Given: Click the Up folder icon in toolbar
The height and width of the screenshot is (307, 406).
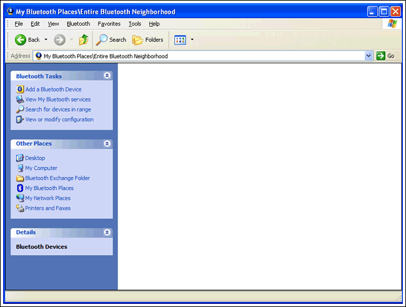Looking at the screenshot, I should point(84,39).
